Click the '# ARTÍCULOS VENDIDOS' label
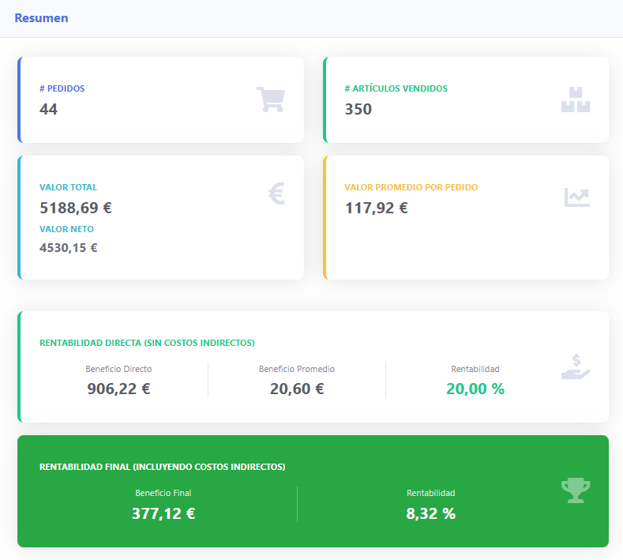Image resolution: width=623 pixels, height=560 pixels. point(396,88)
